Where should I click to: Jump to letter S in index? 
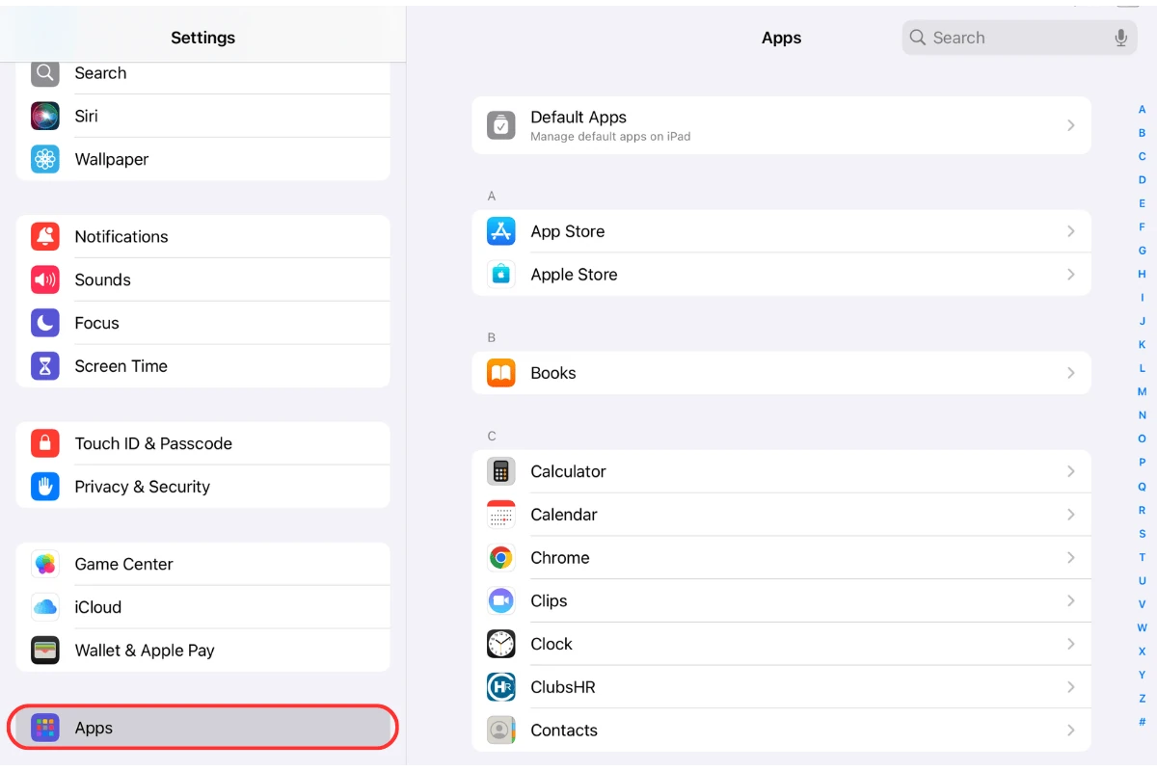1142,534
